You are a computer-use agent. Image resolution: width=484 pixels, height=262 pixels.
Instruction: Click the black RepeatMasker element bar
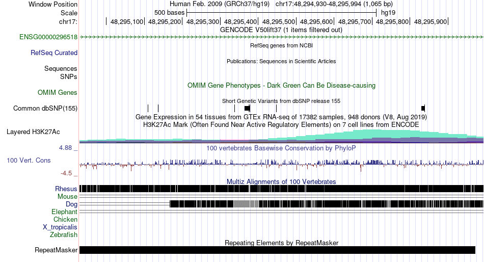(x=277, y=250)
